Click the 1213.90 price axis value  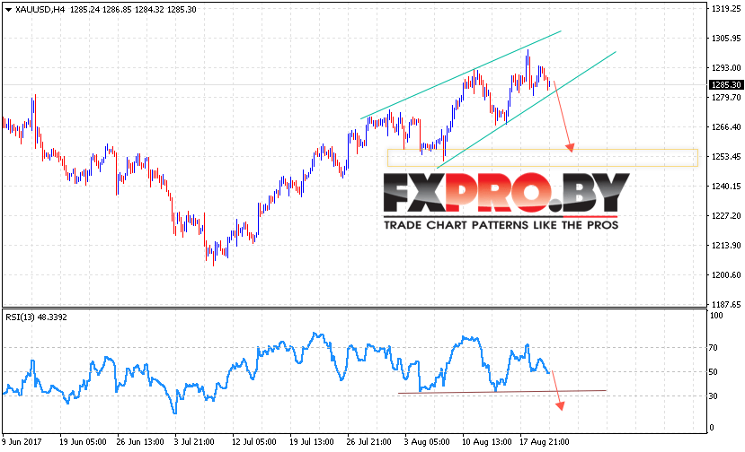point(726,245)
